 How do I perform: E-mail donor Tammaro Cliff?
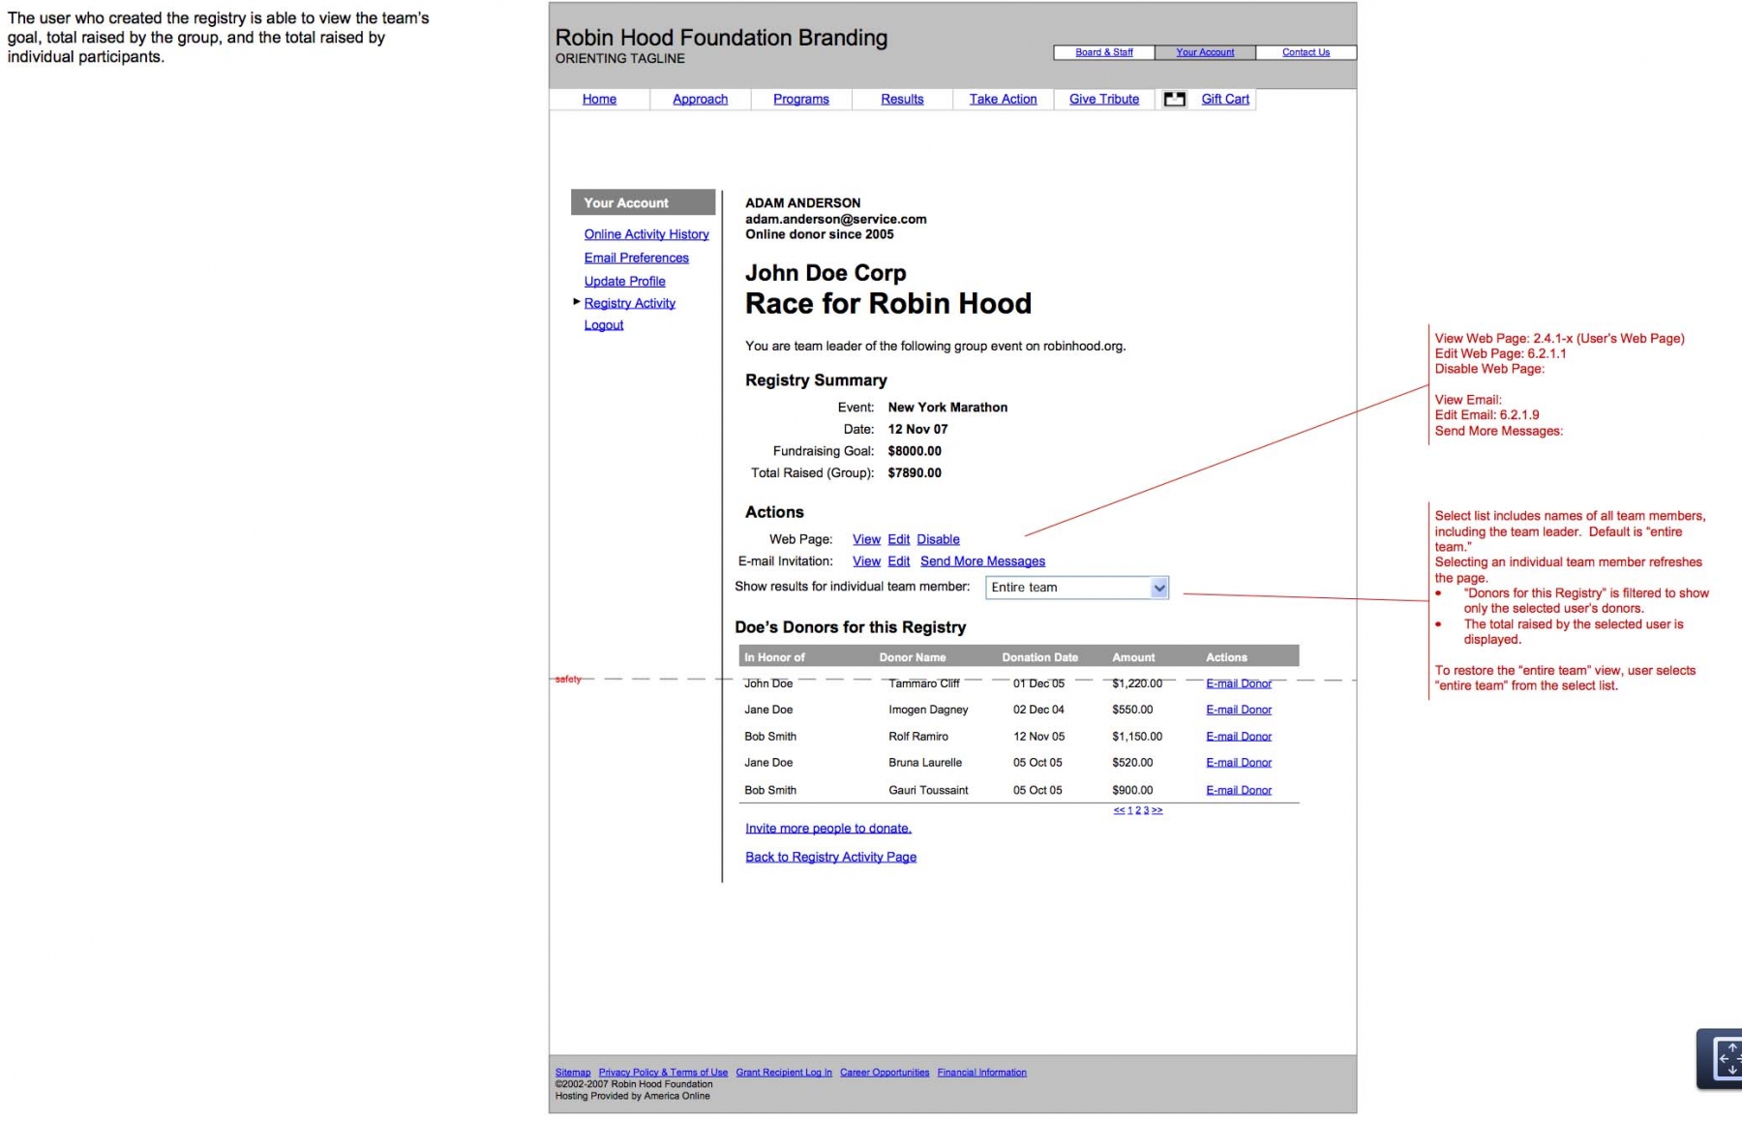pos(1239,683)
